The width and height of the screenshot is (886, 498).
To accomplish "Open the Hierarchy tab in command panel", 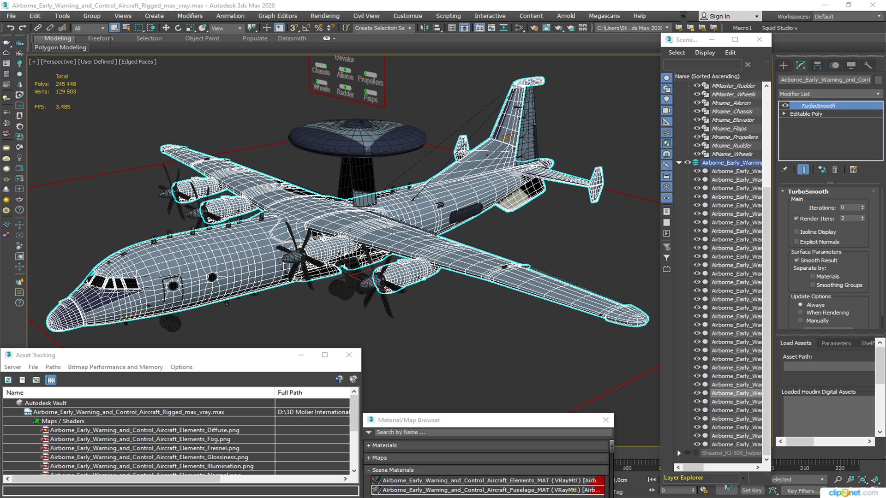I will click(817, 65).
